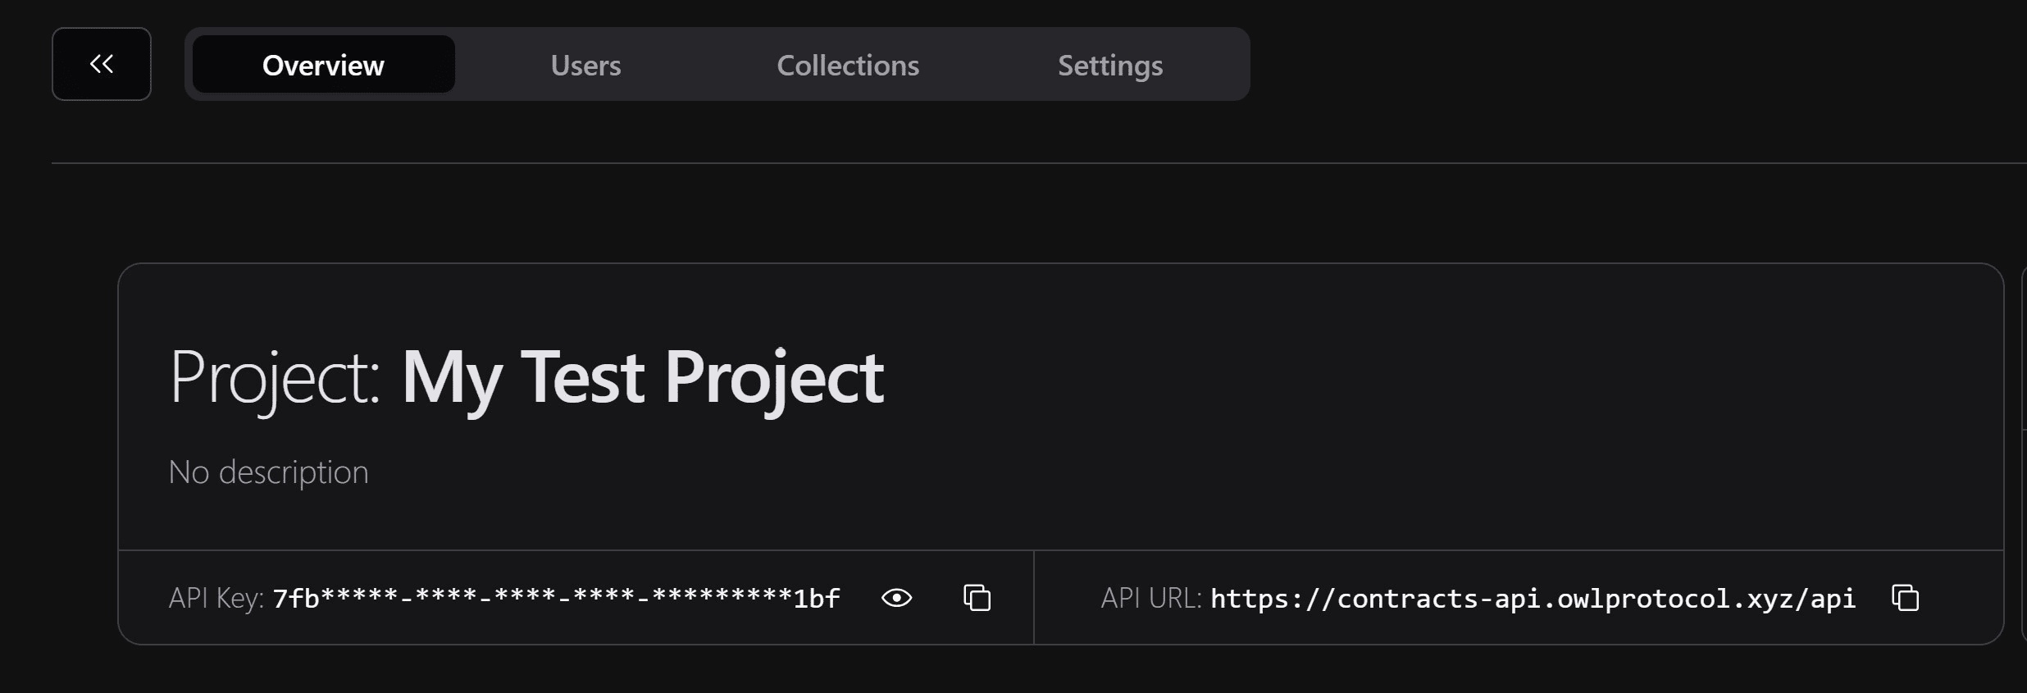This screenshot has height=693, width=2027.
Task: Click the "API Key:" label
Action: [x=216, y=598]
